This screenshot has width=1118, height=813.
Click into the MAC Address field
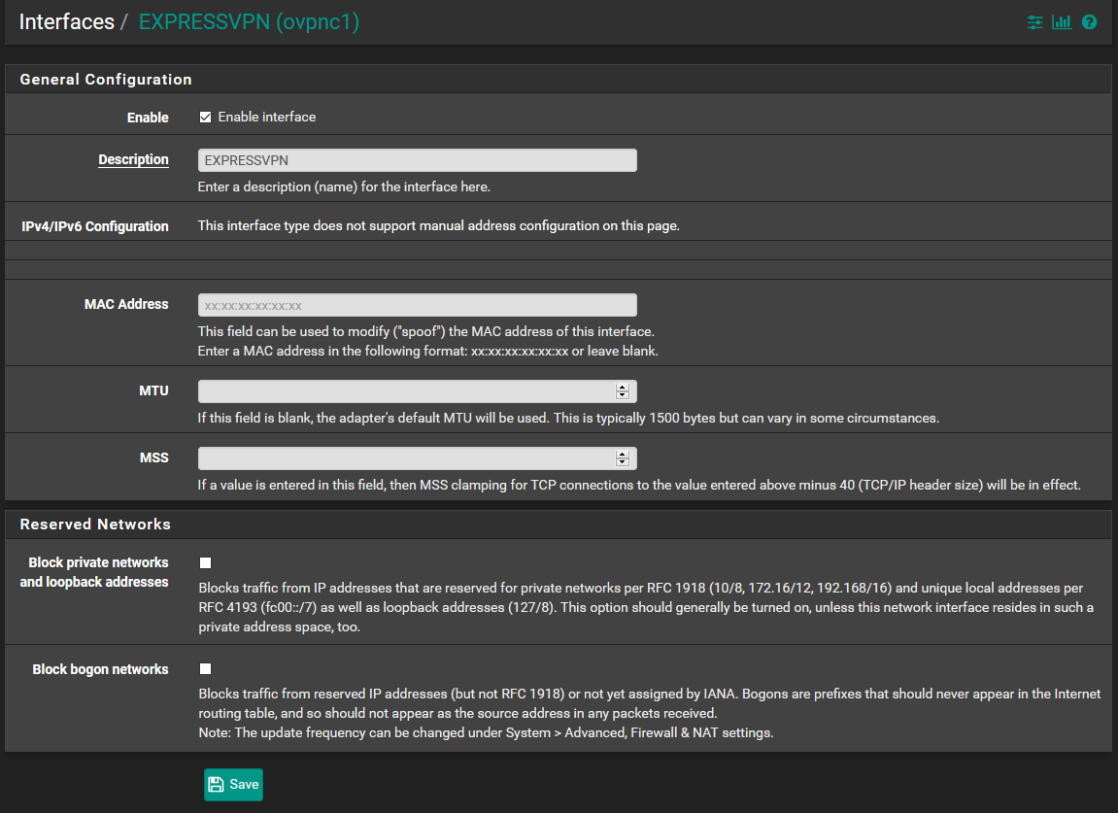pos(417,305)
